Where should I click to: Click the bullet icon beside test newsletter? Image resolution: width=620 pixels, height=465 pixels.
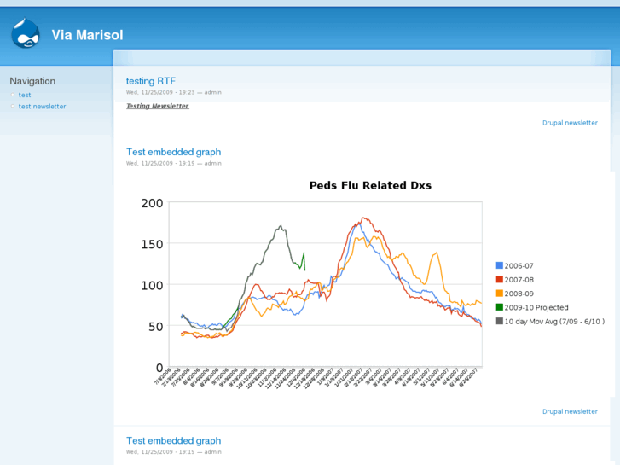[13, 107]
